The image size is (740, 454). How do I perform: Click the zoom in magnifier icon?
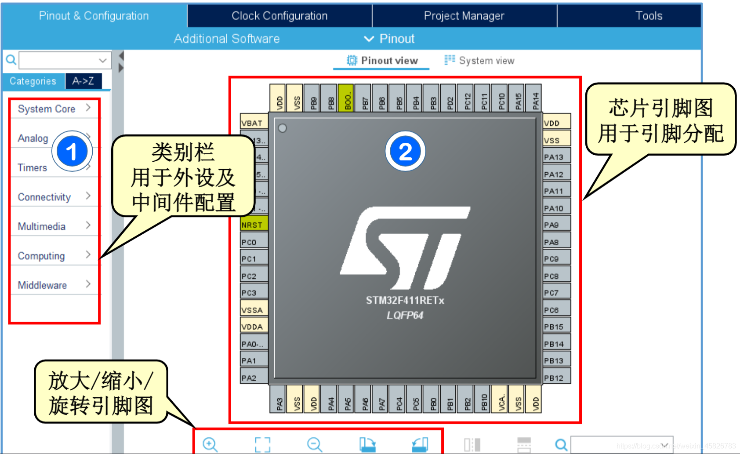point(210,444)
